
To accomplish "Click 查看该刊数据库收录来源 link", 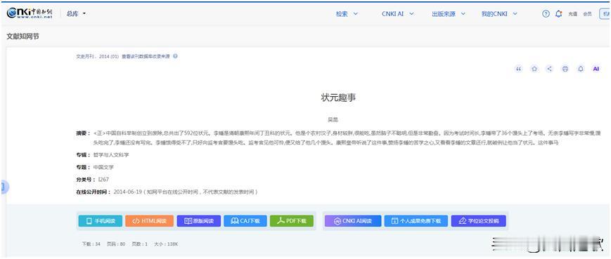I will coord(146,56).
